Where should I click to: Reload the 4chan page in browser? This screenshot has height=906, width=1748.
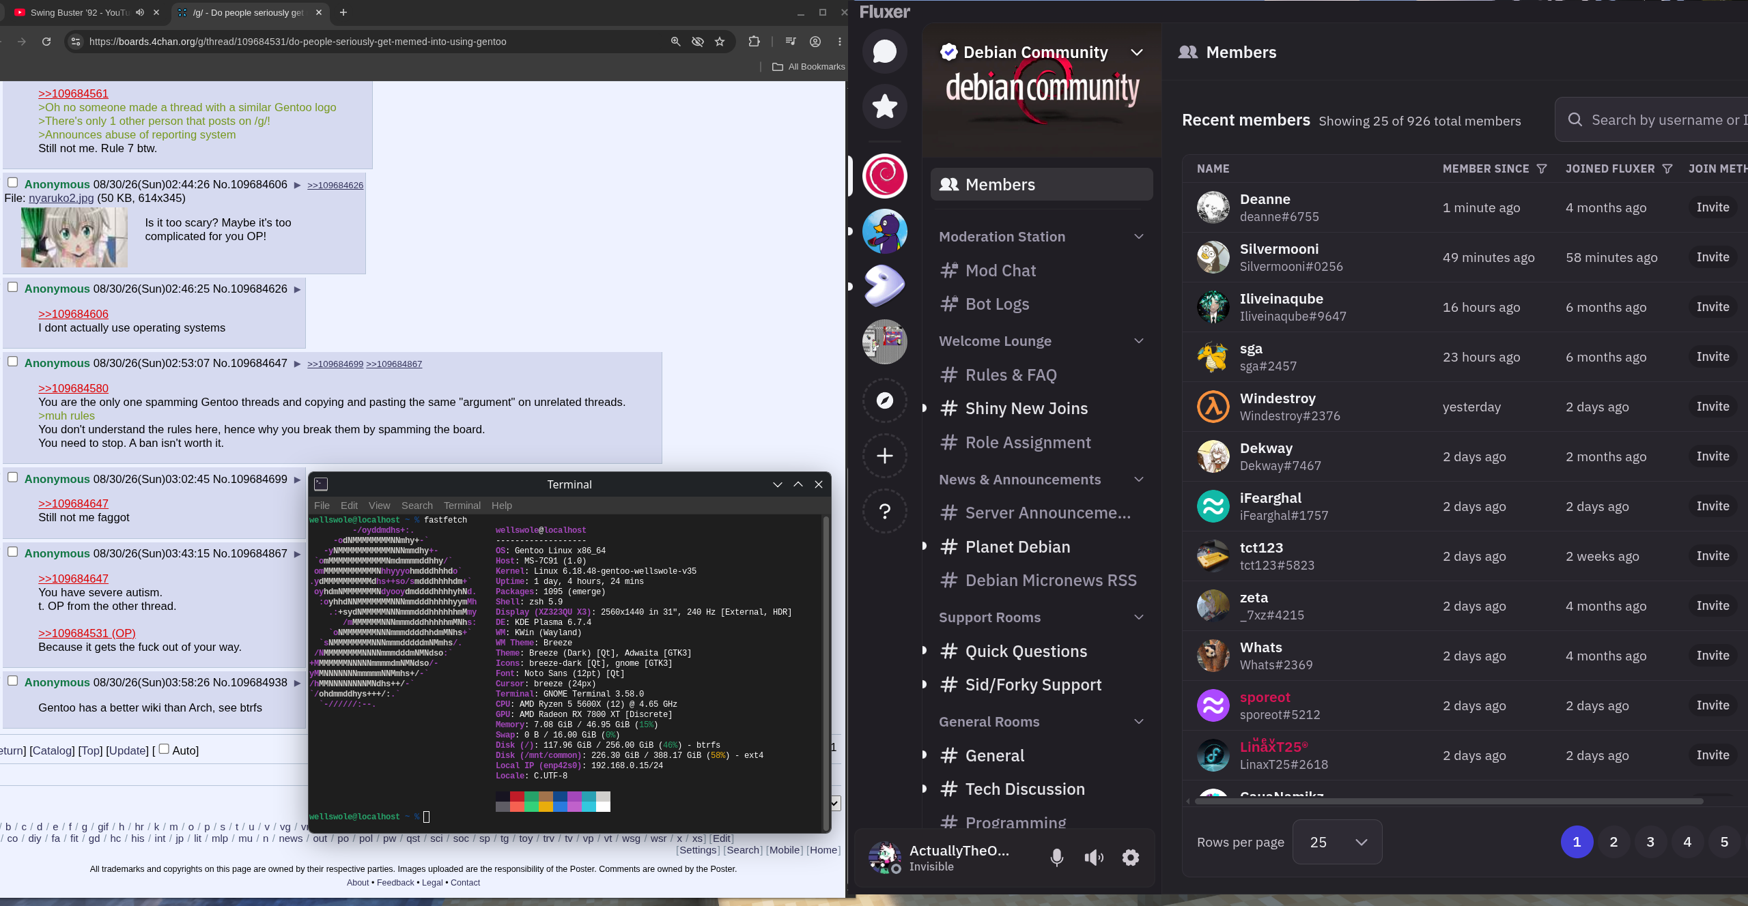pyautogui.click(x=46, y=42)
